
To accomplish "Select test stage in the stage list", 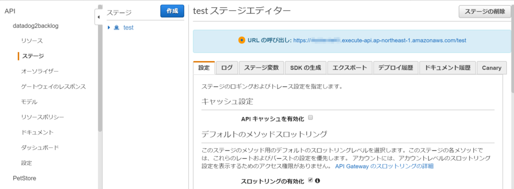I will click(x=128, y=27).
